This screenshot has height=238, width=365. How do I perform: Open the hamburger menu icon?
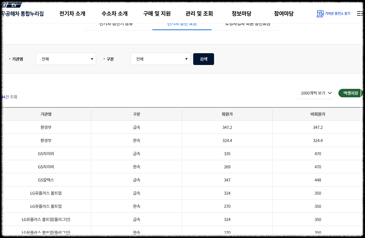[x=360, y=13]
